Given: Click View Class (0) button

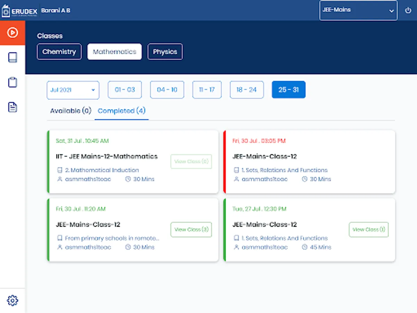Looking at the screenshot, I should 191,161.
